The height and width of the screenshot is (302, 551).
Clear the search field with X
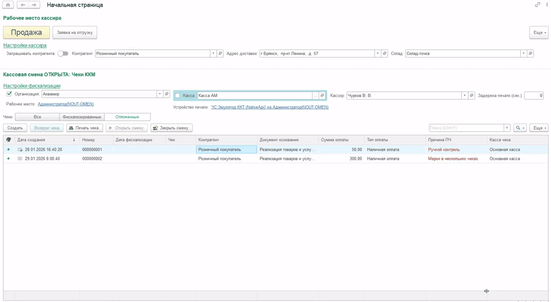click(506, 128)
